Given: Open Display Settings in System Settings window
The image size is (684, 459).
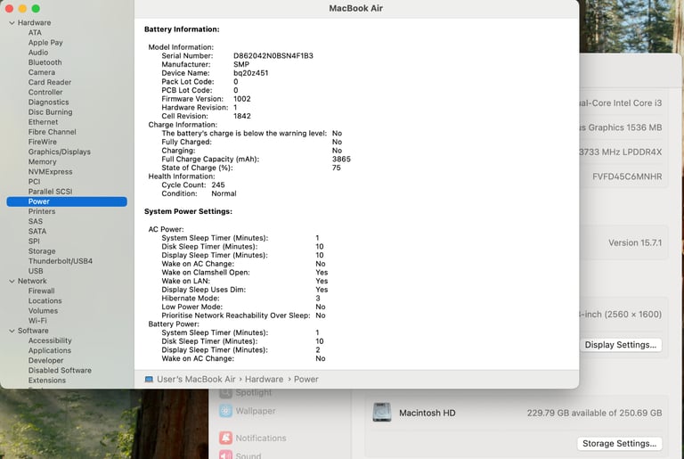Looking at the screenshot, I should click(620, 345).
